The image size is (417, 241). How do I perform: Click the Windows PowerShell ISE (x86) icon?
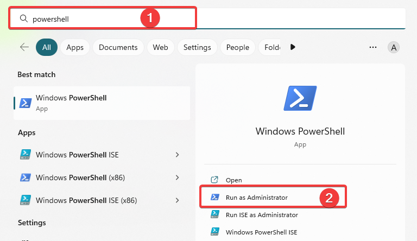point(26,200)
